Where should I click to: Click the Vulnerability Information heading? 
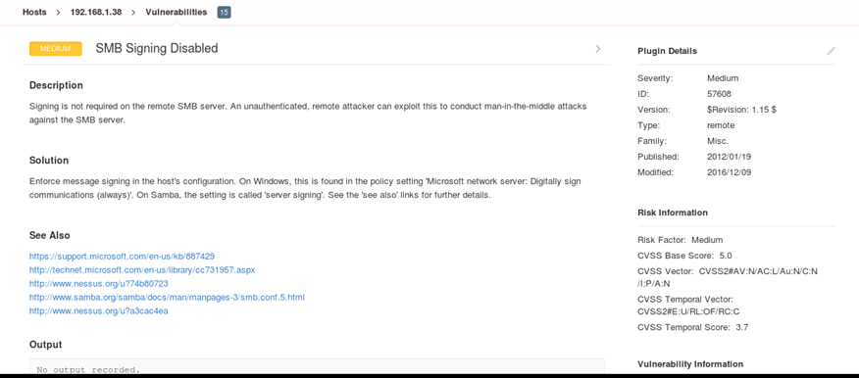pos(690,363)
